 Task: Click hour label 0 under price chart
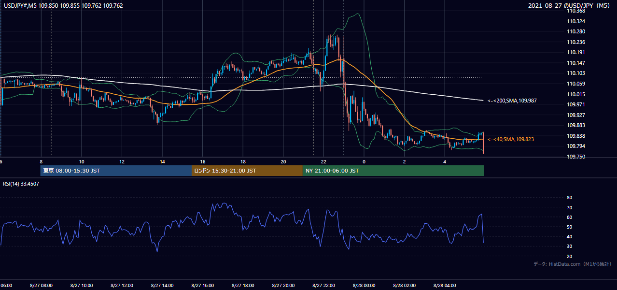point(364,161)
